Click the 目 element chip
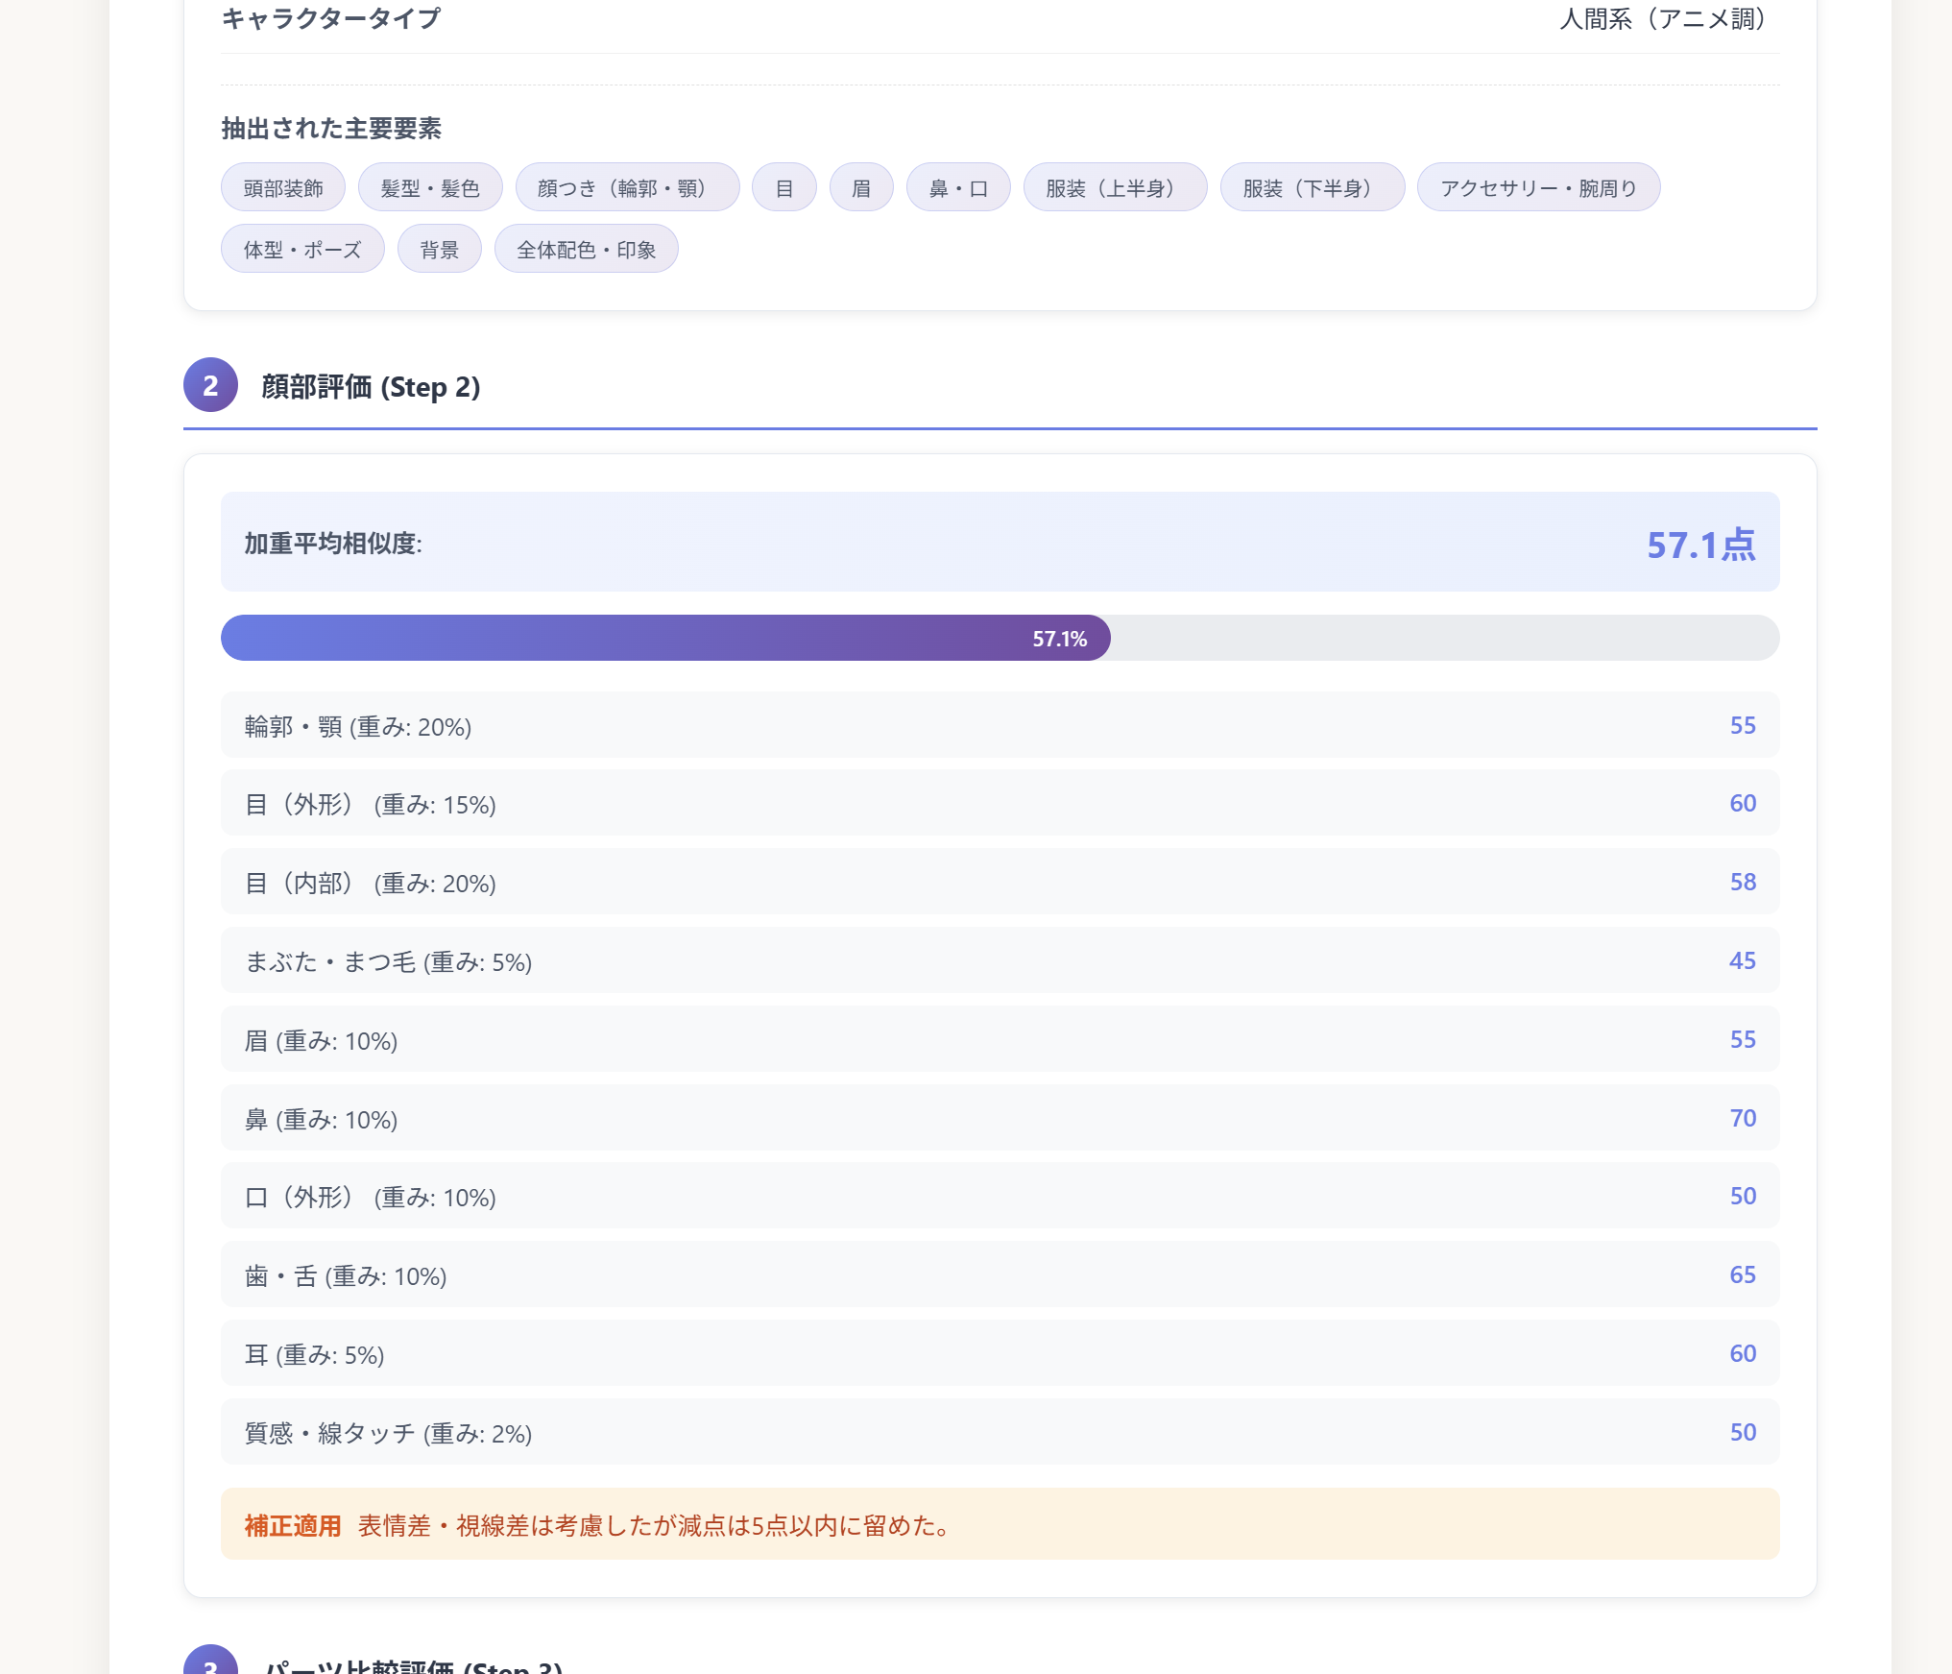 tap(783, 187)
